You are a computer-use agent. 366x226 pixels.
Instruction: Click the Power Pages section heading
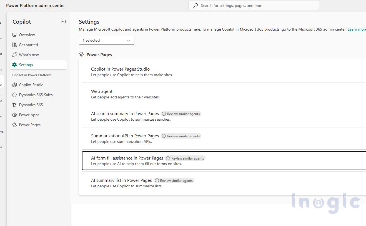99,54
